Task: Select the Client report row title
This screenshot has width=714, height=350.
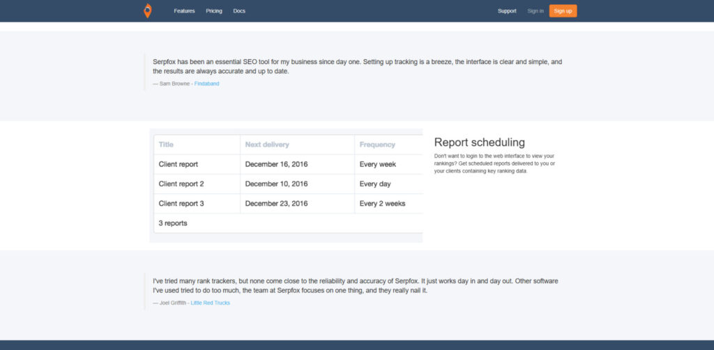Action: click(x=178, y=164)
